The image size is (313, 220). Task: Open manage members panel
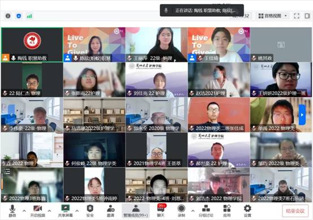pyautogui.click(x=136, y=211)
